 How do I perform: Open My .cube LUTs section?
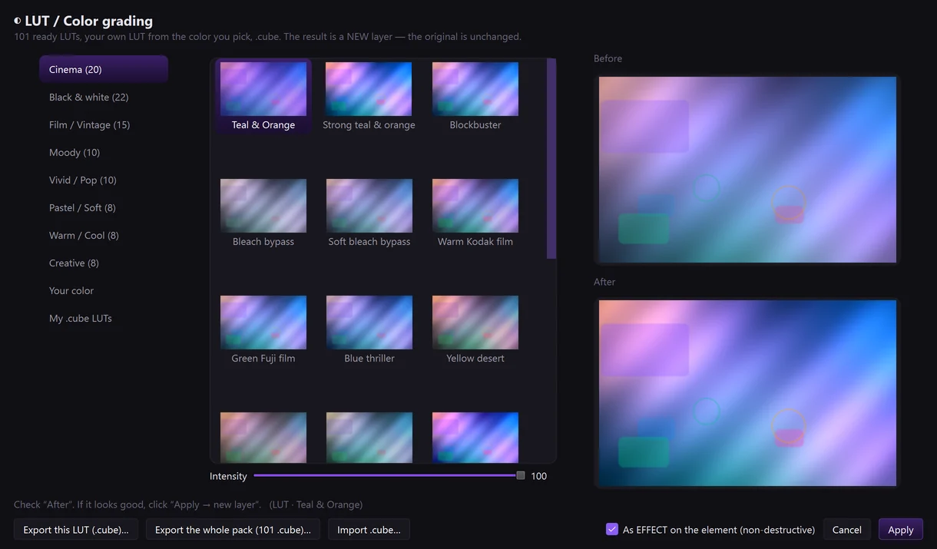pos(104,318)
